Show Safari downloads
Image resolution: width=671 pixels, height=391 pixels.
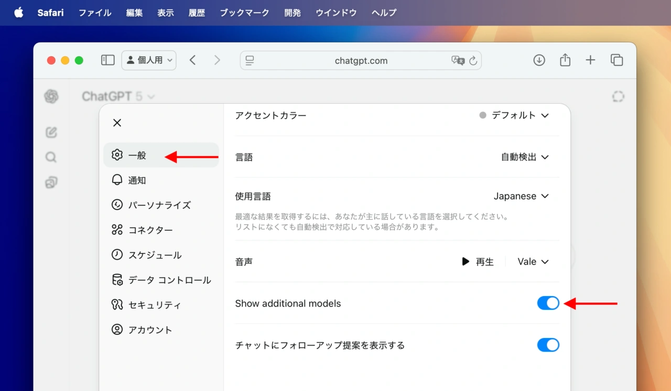coord(539,60)
